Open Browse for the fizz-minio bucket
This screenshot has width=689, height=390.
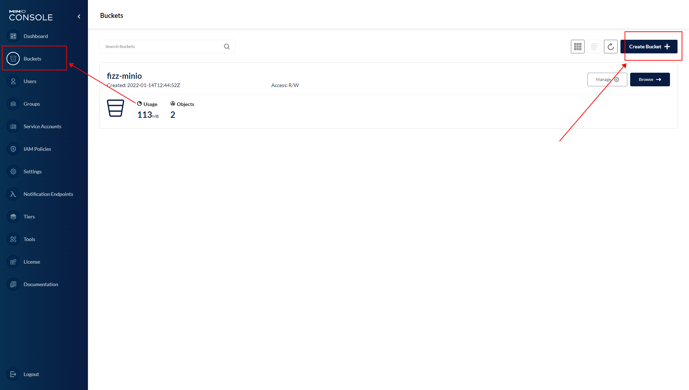pyautogui.click(x=650, y=80)
